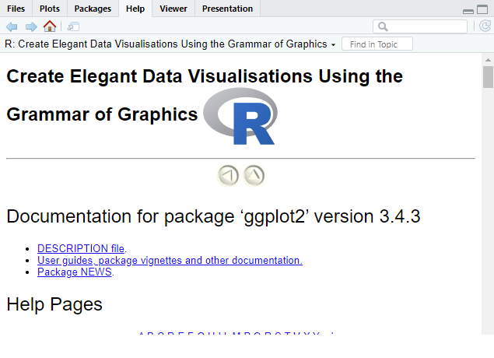
Task: Switch to the Plots tab
Action: 50,9
